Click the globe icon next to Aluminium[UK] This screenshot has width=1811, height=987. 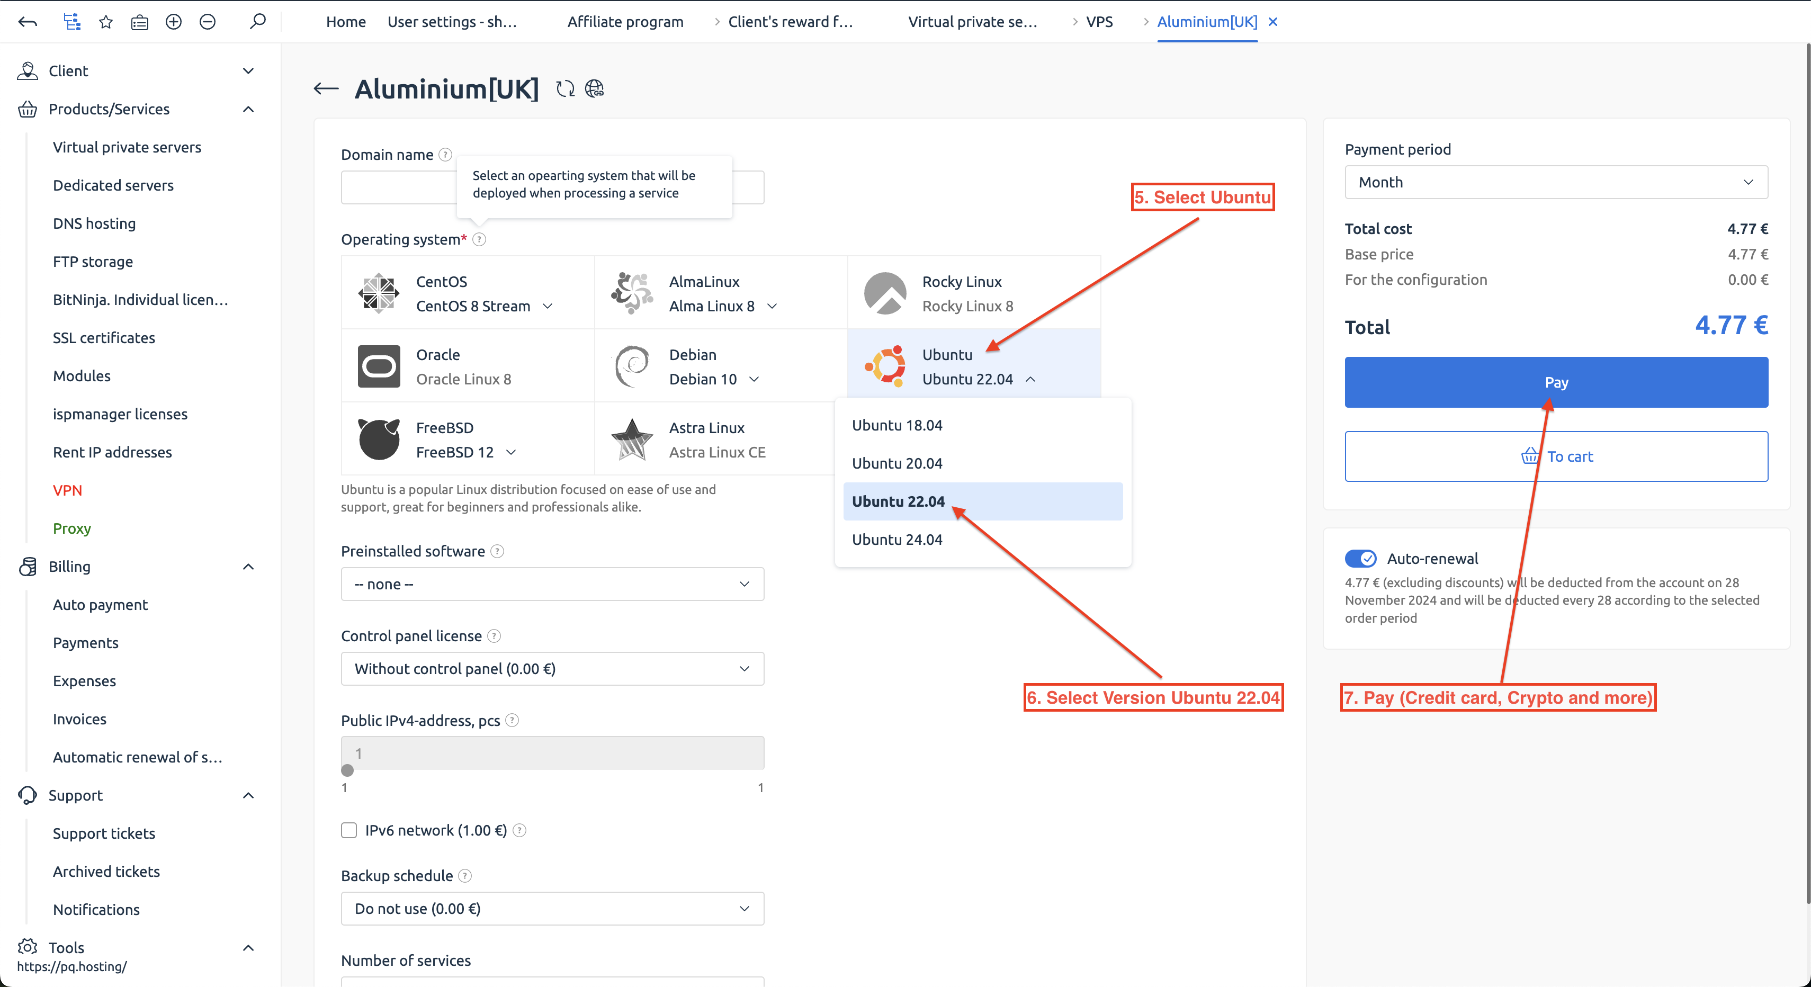click(x=595, y=88)
